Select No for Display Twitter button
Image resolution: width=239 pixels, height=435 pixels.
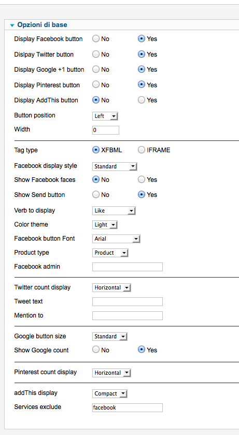tap(96, 55)
